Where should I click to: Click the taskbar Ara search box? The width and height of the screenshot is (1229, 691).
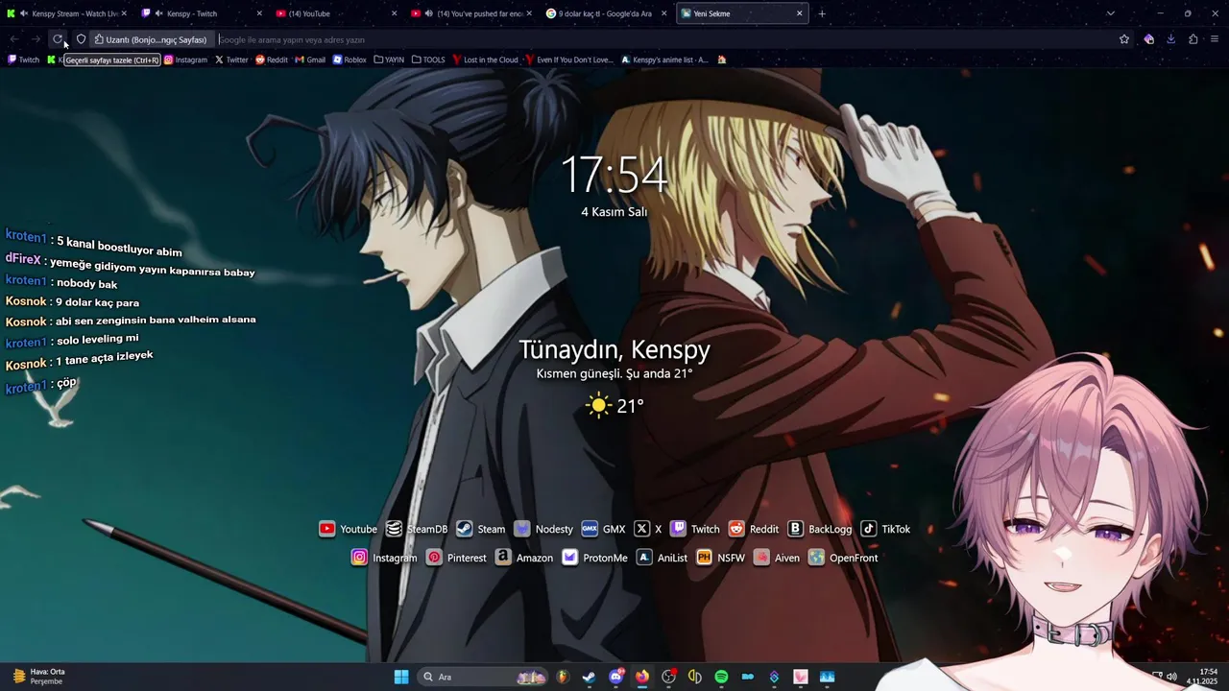click(485, 677)
